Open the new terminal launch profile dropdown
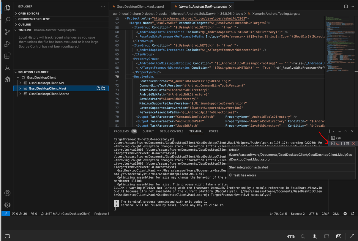Image resolution: width=358 pixels, height=241 pixels. (334, 131)
